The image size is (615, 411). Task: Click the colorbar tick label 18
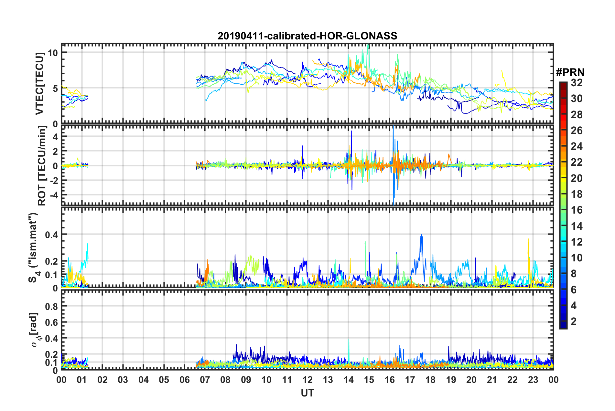coord(577,194)
